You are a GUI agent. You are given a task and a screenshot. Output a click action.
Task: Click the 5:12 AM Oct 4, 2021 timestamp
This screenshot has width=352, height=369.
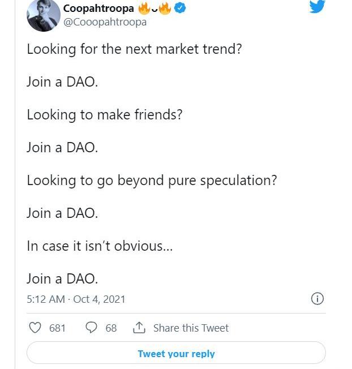pyautogui.click(x=76, y=299)
